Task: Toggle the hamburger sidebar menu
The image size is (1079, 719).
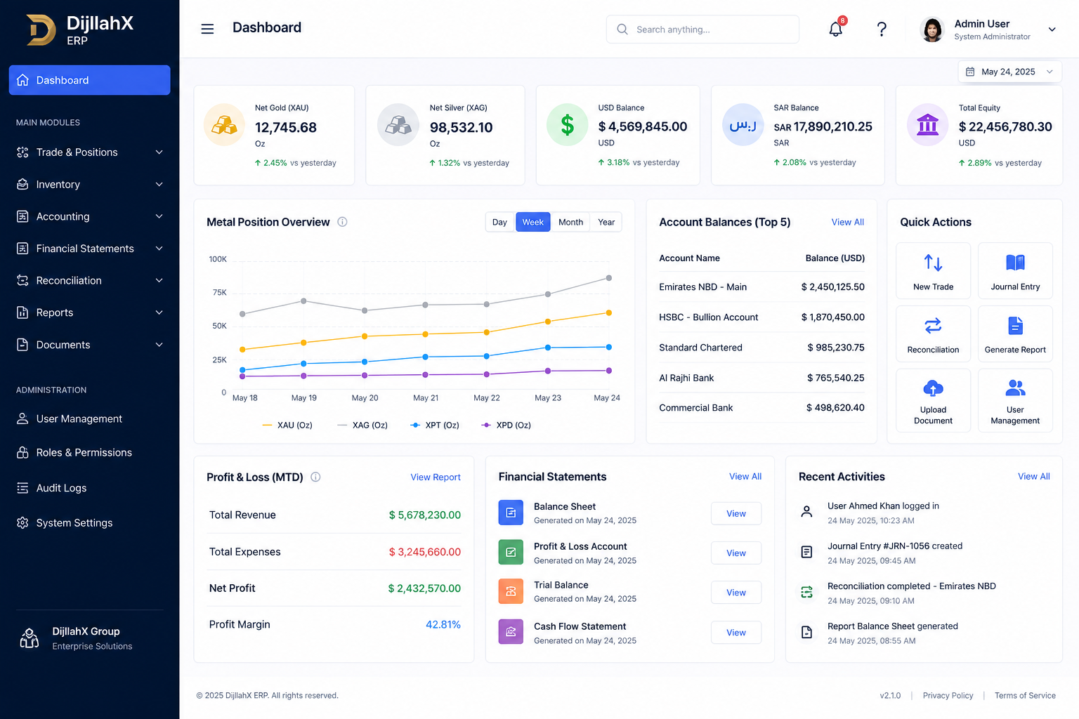Action: click(x=207, y=29)
